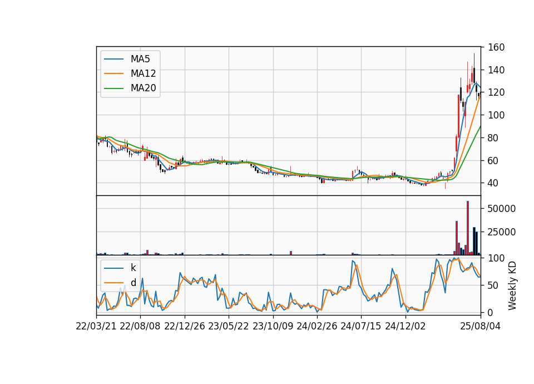
Task: Click the green MA20 legend line sample
Action: pos(113,88)
